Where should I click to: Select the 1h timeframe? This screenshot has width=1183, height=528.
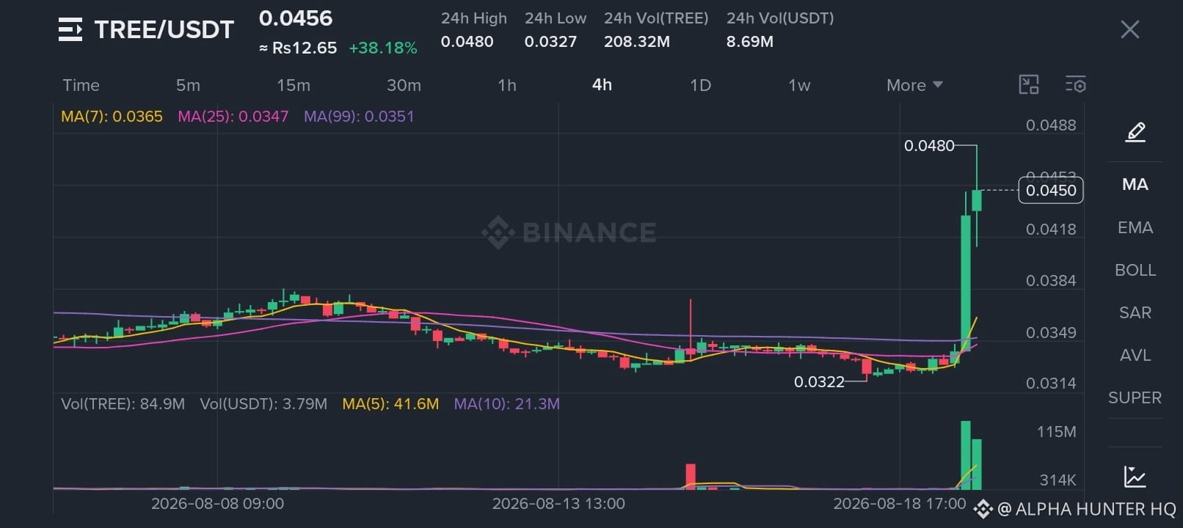507,85
